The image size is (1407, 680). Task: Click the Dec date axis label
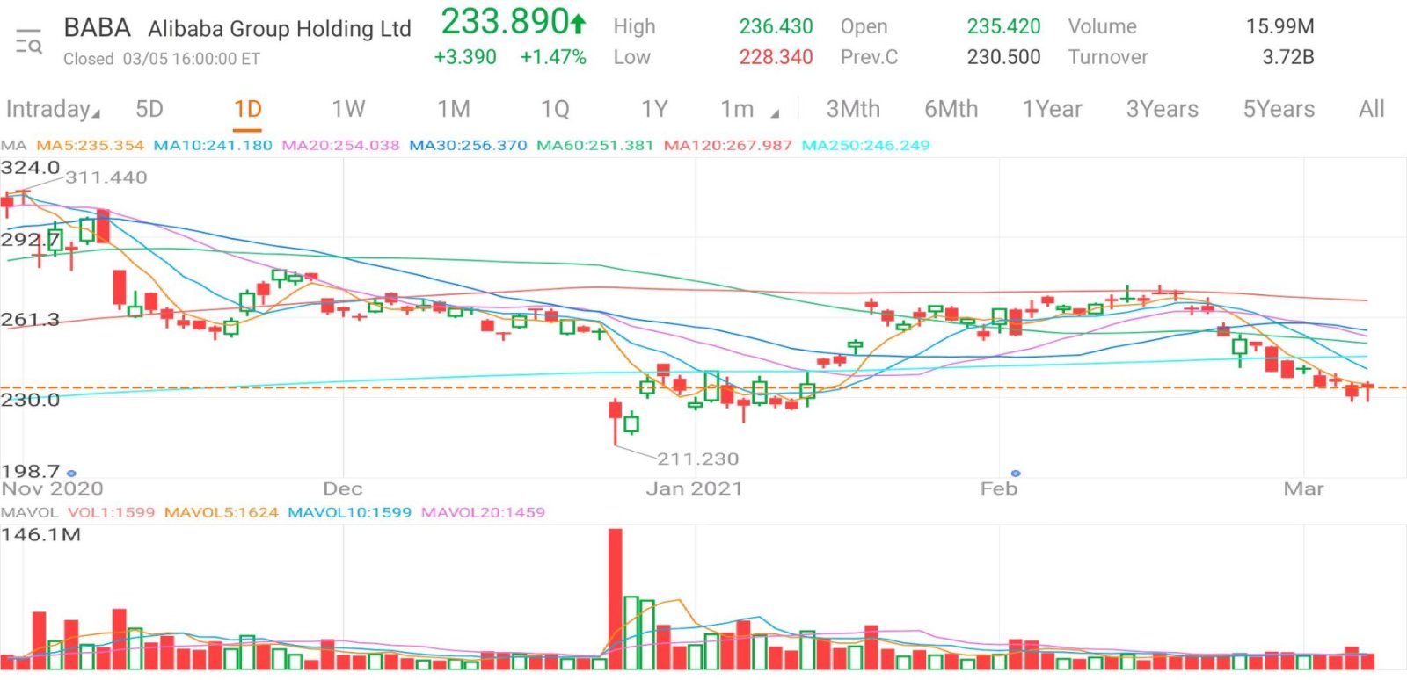[x=343, y=488]
